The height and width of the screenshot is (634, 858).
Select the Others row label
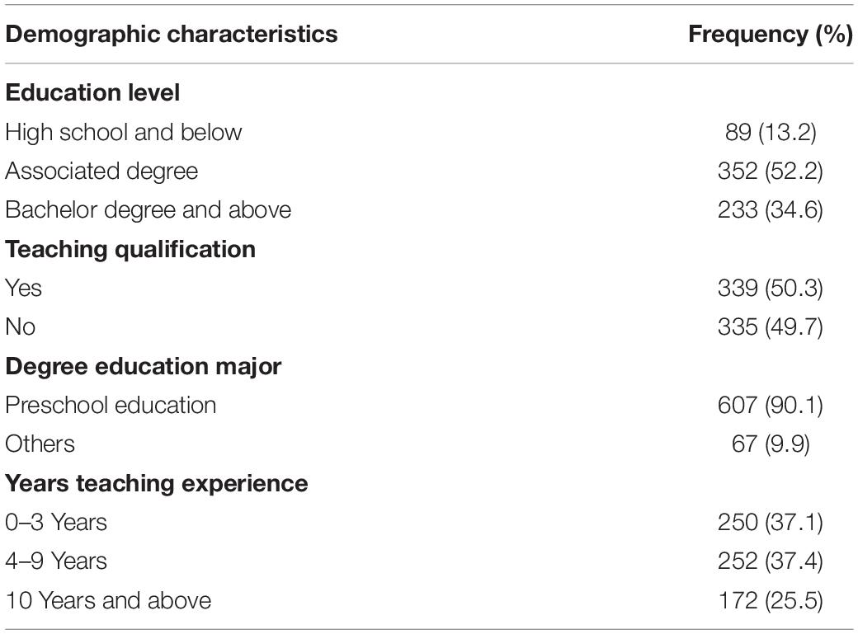(x=40, y=444)
